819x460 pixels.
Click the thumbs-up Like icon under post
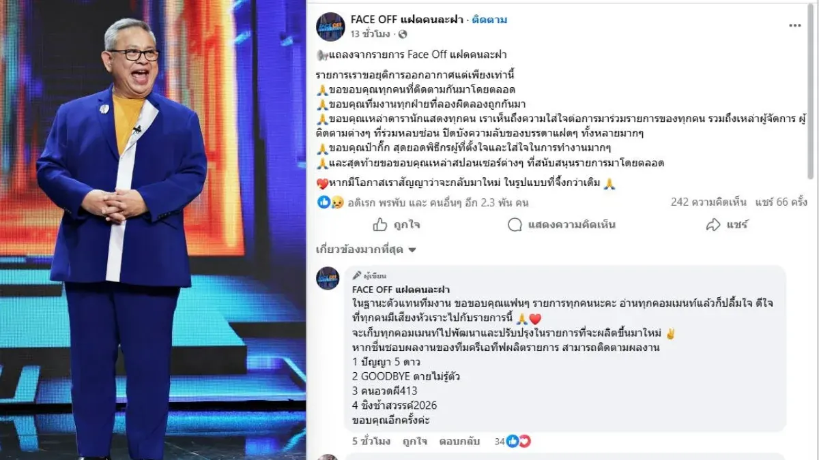[380, 224]
